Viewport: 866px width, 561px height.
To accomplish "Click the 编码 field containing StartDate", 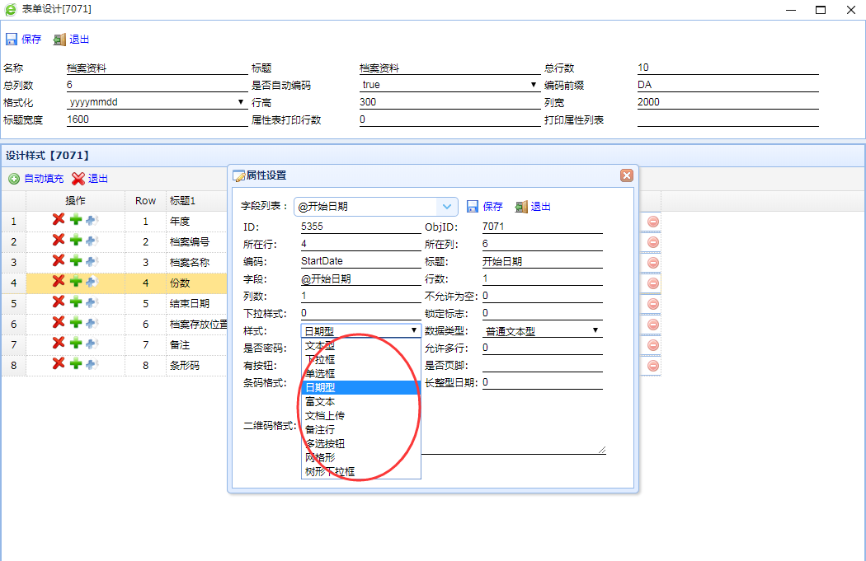I will (x=360, y=261).
